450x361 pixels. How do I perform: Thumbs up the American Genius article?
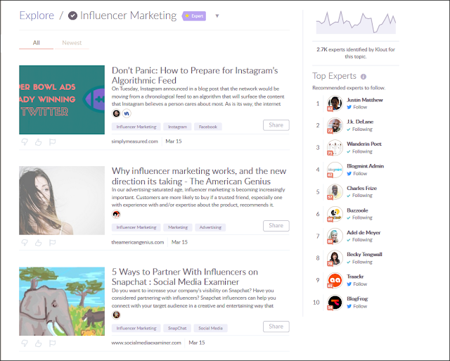[39, 243]
